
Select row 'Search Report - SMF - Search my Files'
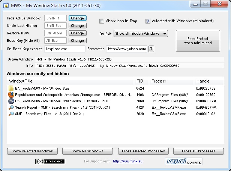115,108
